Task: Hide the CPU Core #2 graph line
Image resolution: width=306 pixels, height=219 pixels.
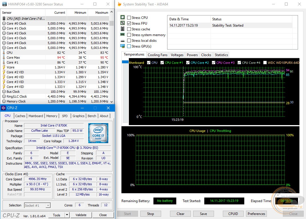Action: click(x=188, y=63)
